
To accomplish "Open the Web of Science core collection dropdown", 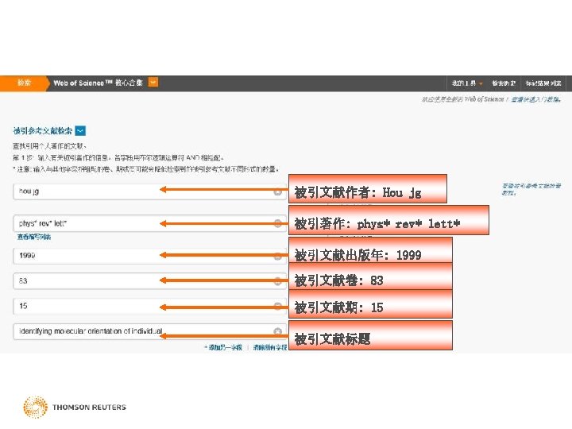I will [153, 83].
